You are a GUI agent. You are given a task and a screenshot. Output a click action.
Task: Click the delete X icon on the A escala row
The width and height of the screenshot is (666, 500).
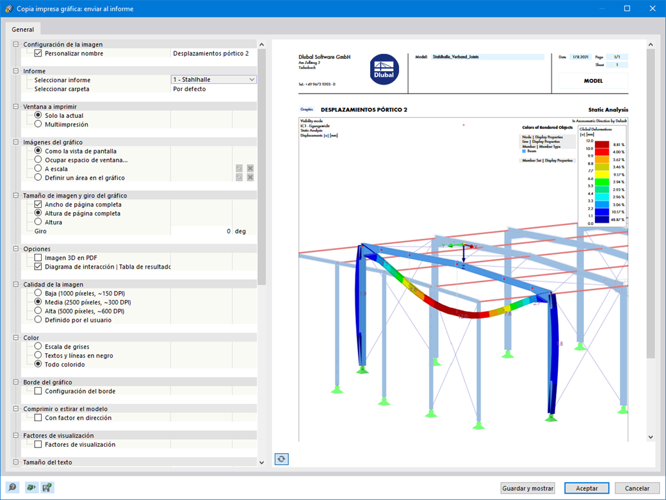click(x=250, y=169)
